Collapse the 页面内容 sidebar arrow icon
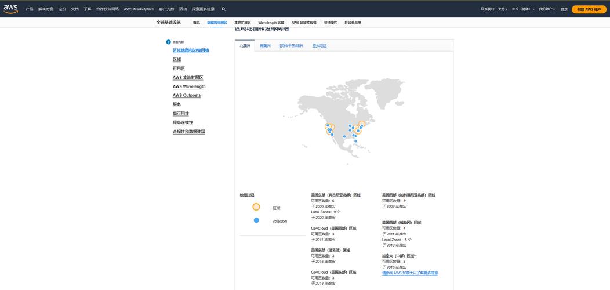 click(x=169, y=42)
